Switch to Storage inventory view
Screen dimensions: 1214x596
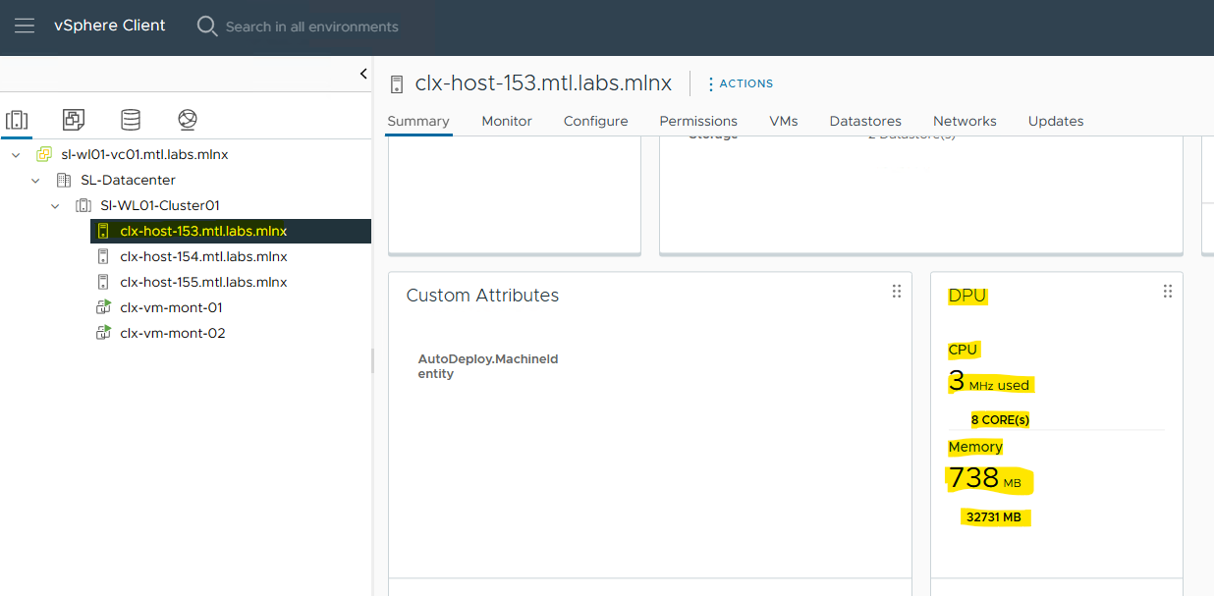click(x=131, y=120)
